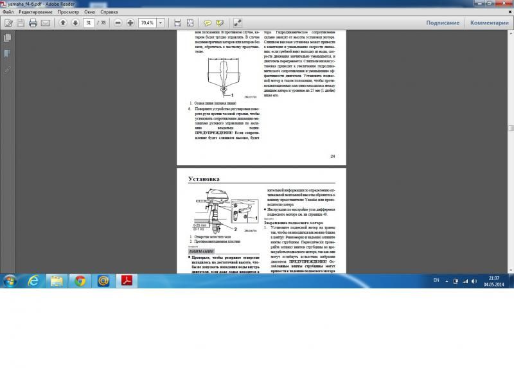Screen dimensions: 514x368
Task: Select the highlight text tool
Action: (220, 22)
